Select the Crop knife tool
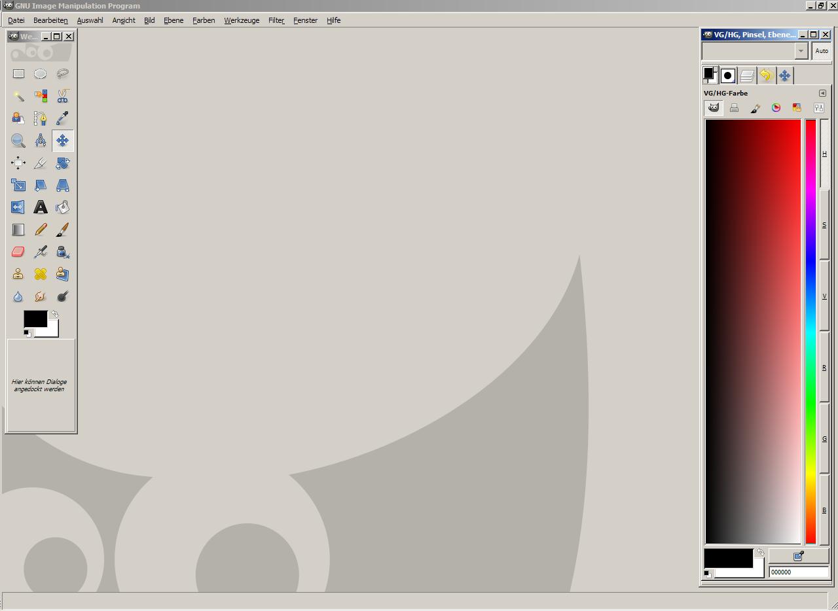Image resolution: width=838 pixels, height=611 pixels. [x=41, y=163]
